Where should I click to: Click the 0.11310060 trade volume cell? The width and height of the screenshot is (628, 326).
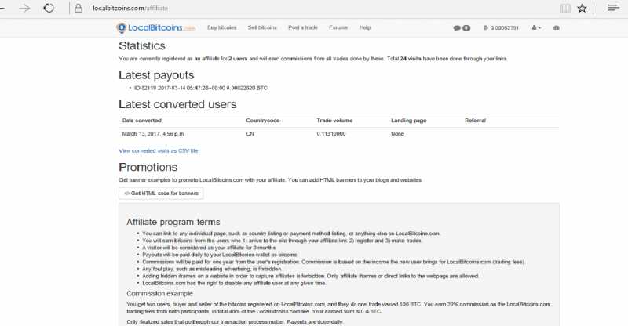coord(331,133)
